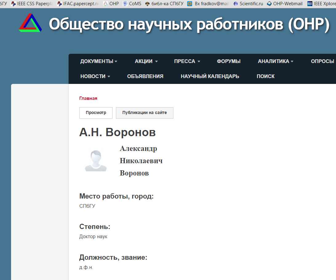
Task: Click the Место работы, город label
Action: pos(117,196)
